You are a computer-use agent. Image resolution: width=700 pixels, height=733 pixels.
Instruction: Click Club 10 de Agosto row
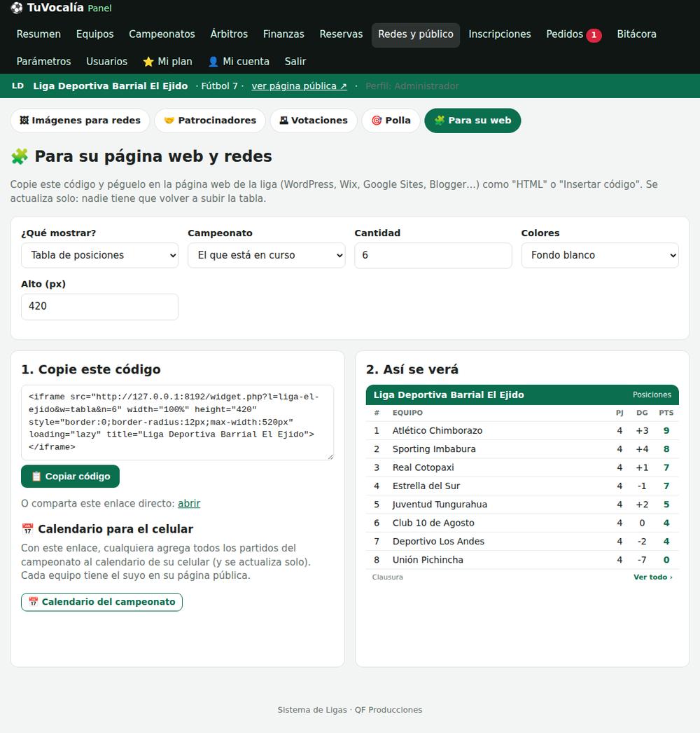click(522, 523)
